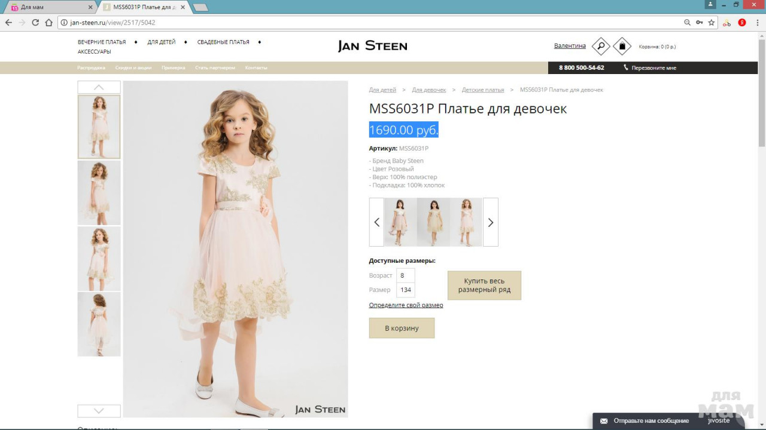This screenshot has height=430, width=766.
Task: Open the shopping bag cart icon
Action: (x=622, y=46)
